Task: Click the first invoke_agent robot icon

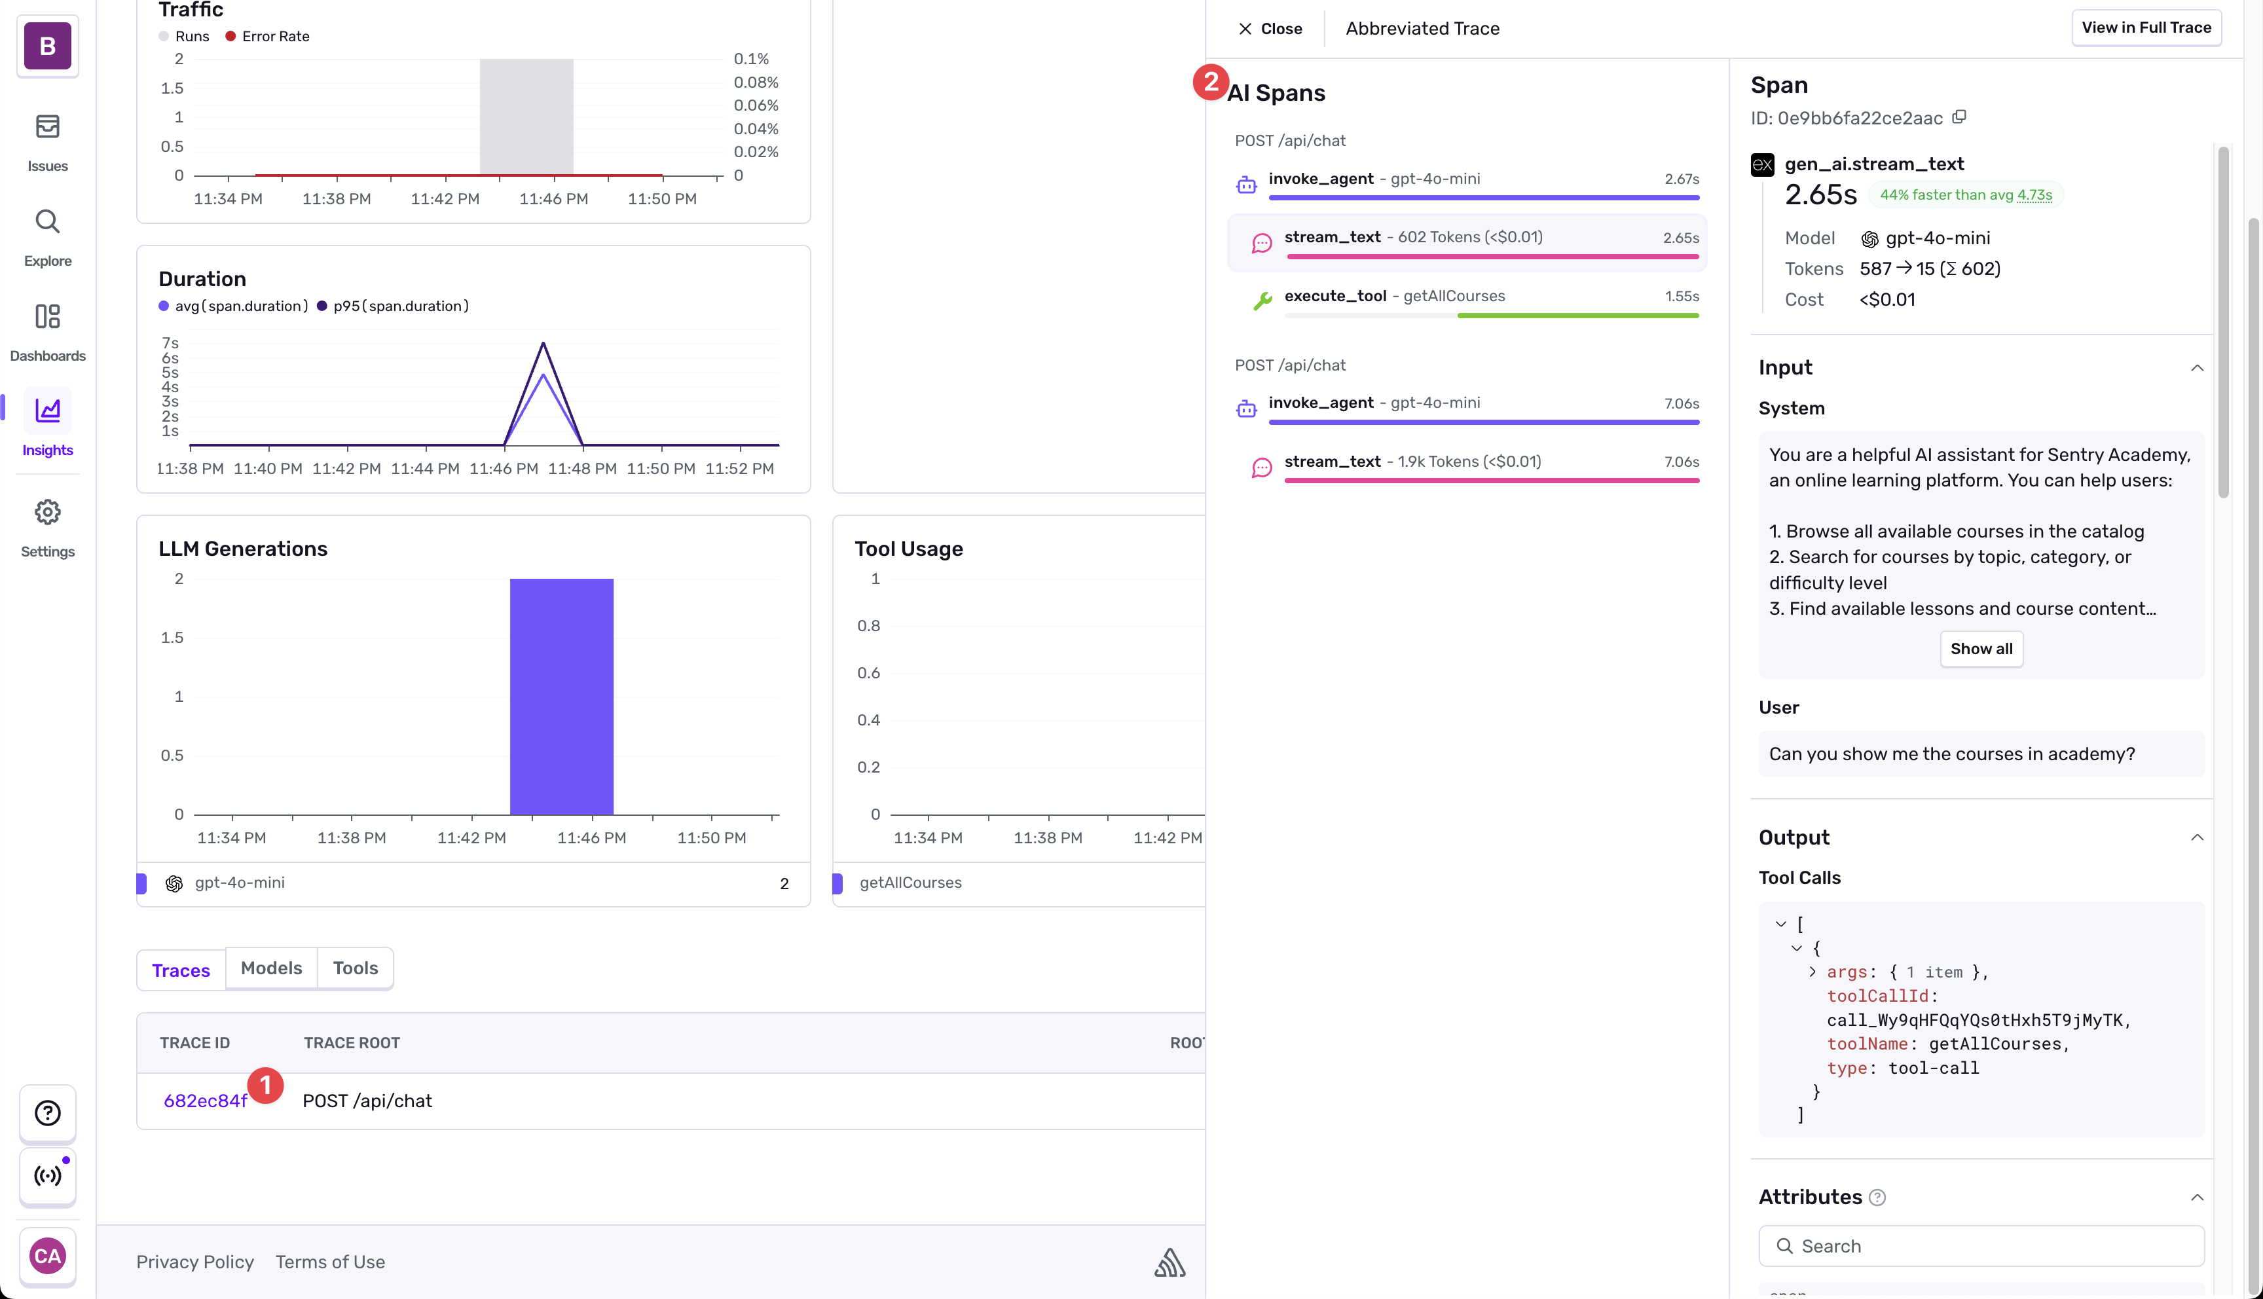Action: click(1246, 185)
